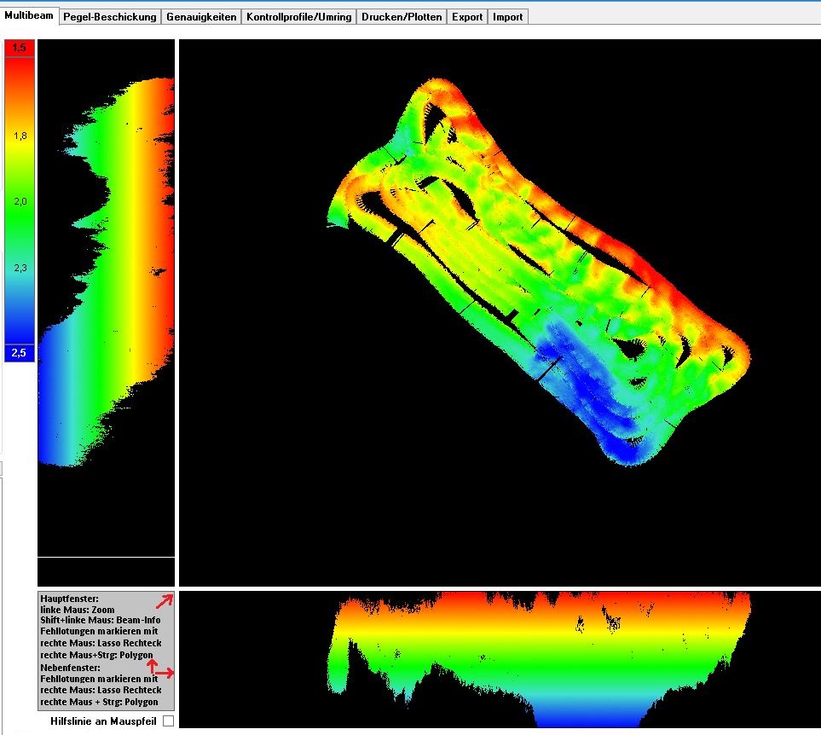Click the Hauptfenster heading in the help panel
The width and height of the screenshot is (821, 735).
70,599
